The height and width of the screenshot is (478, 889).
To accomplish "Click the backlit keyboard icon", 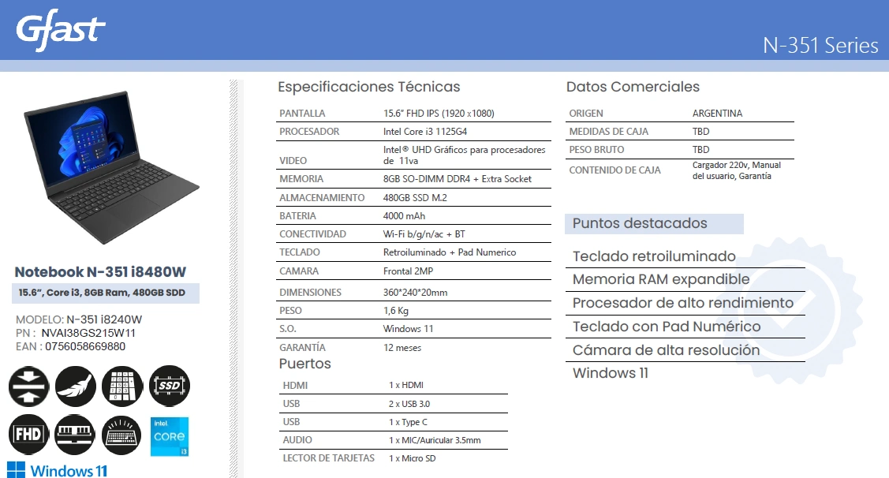I will tap(122, 435).
